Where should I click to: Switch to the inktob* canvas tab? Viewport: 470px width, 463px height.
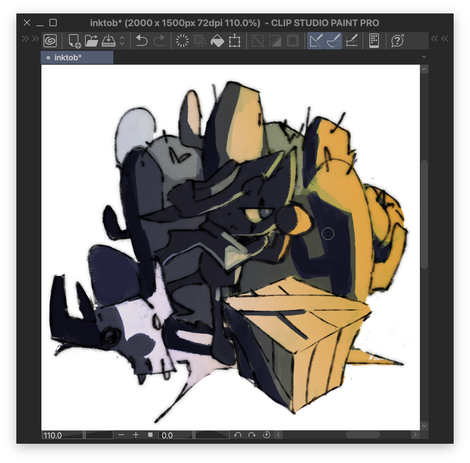(x=77, y=57)
